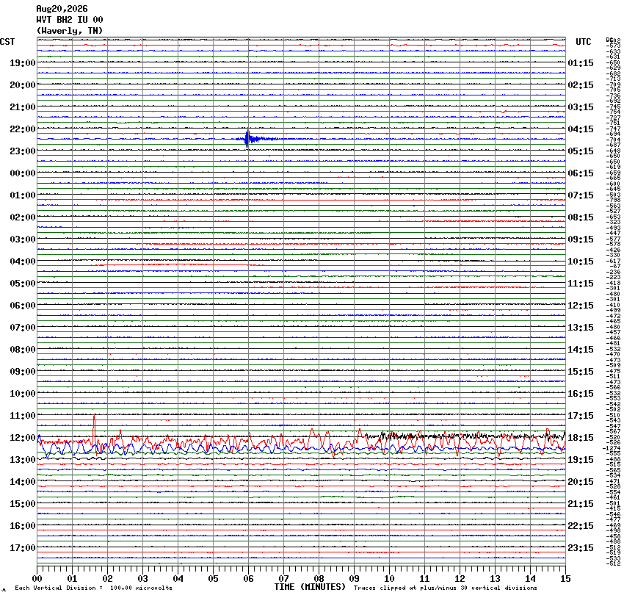Image resolution: width=624 pixels, height=598 pixels.
Task: Click the 18:15 UTC row label
Action: 581,438
